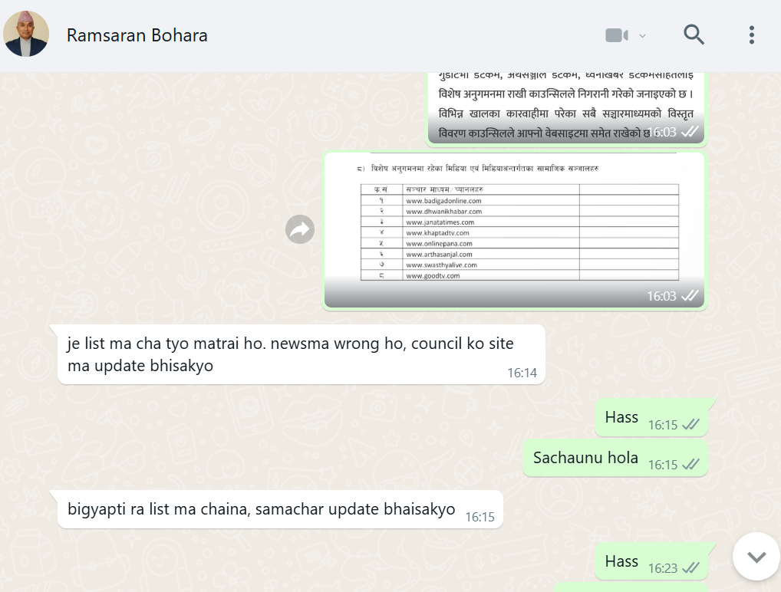Click the first 'Hass' message at 16:15

(621, 417)
